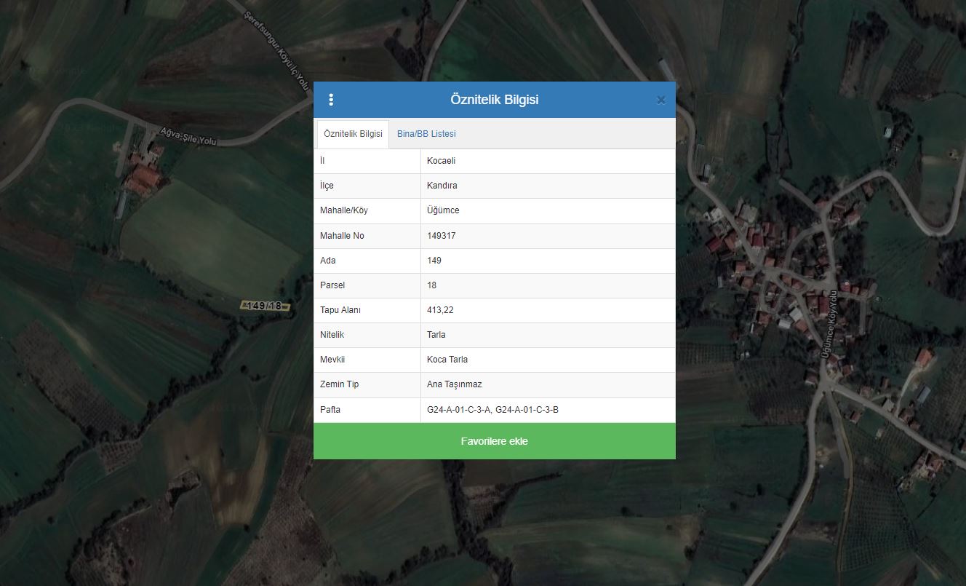
Task: Open the three-dot options menu in dialog header
Action: [x=331, y=100]
